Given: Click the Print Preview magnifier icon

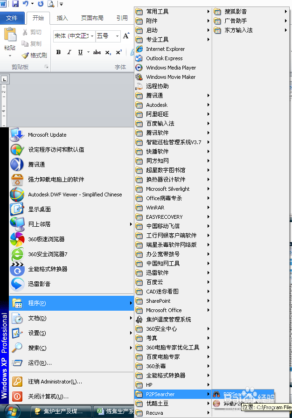Looking at the screenshot, I should coord(51,4).
